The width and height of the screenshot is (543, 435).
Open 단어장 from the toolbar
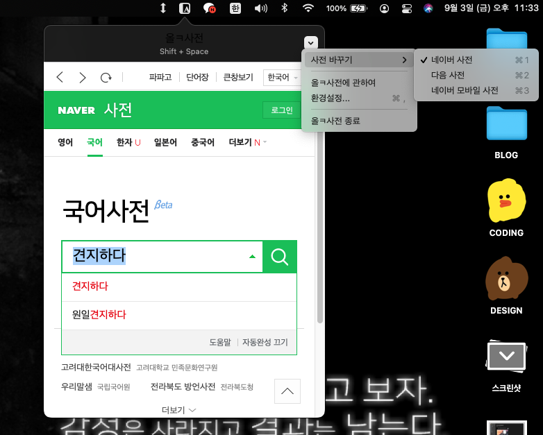coord(197,77)
